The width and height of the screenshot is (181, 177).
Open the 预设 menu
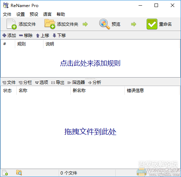click(34, 14)
